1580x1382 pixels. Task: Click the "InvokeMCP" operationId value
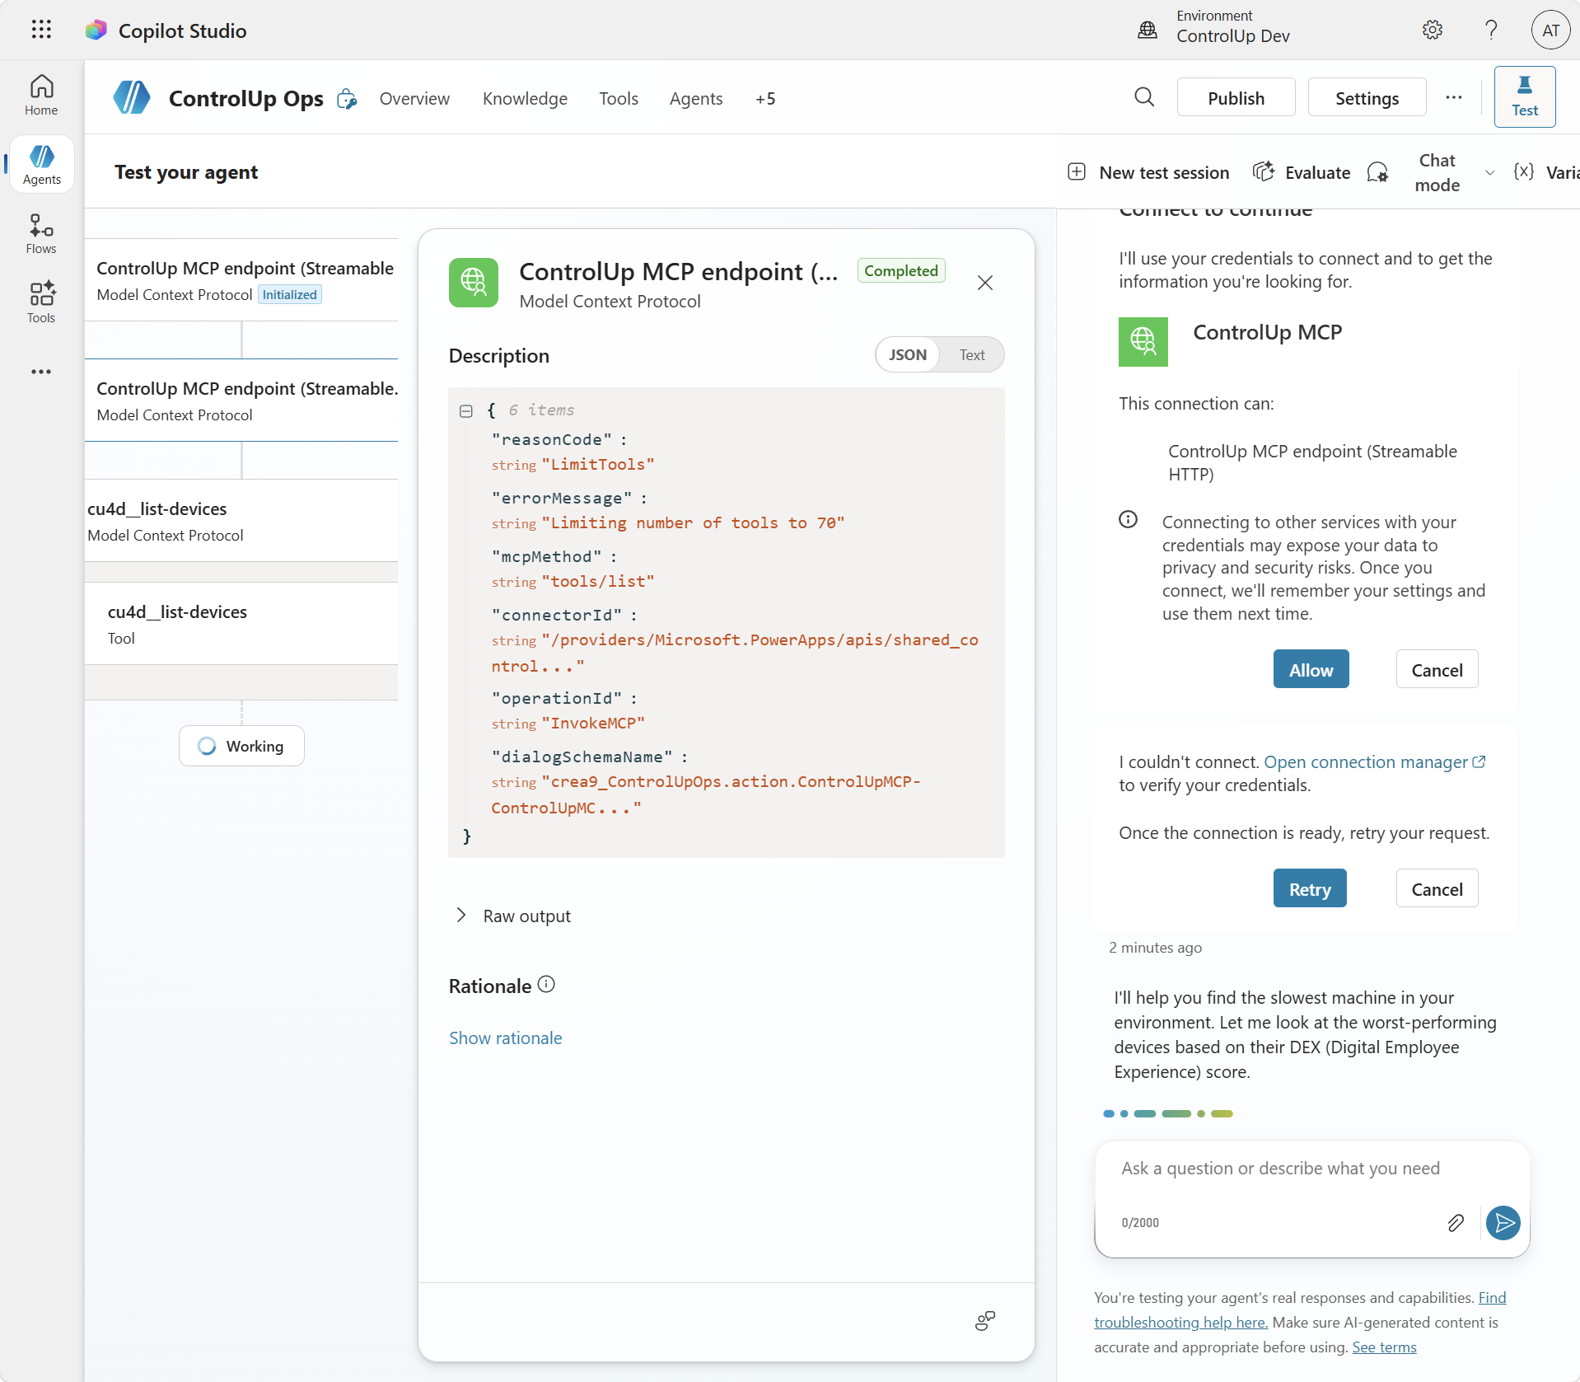click(593, 723)
